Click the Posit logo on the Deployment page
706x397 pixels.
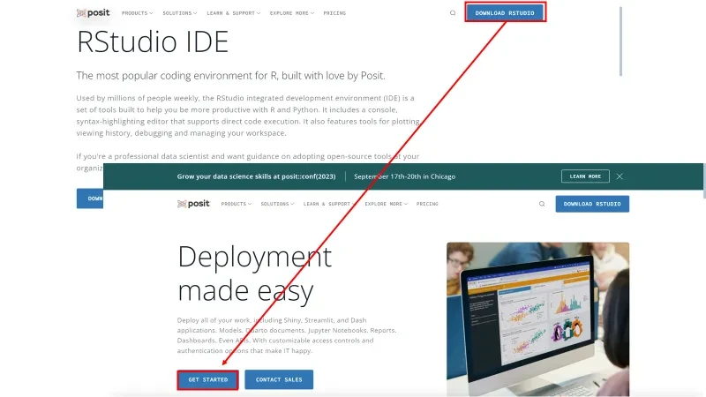tap(193, 204)
